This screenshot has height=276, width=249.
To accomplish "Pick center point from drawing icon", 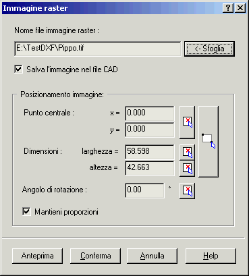I will tap(187, 122).
